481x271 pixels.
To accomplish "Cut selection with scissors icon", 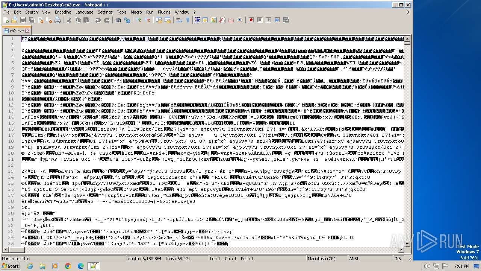I will click(69, 20).
